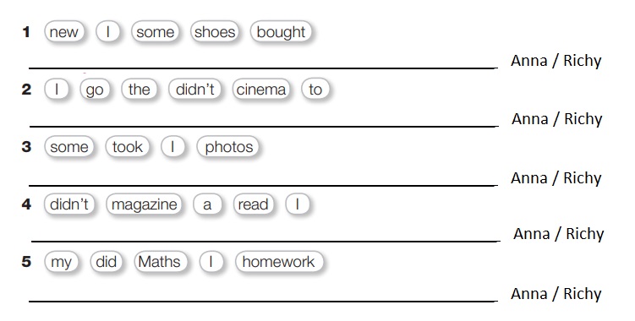This screenshot has width=635, height=321.
Task: Choose the word 'go' in sentence 2
Action: click(95, 90)
